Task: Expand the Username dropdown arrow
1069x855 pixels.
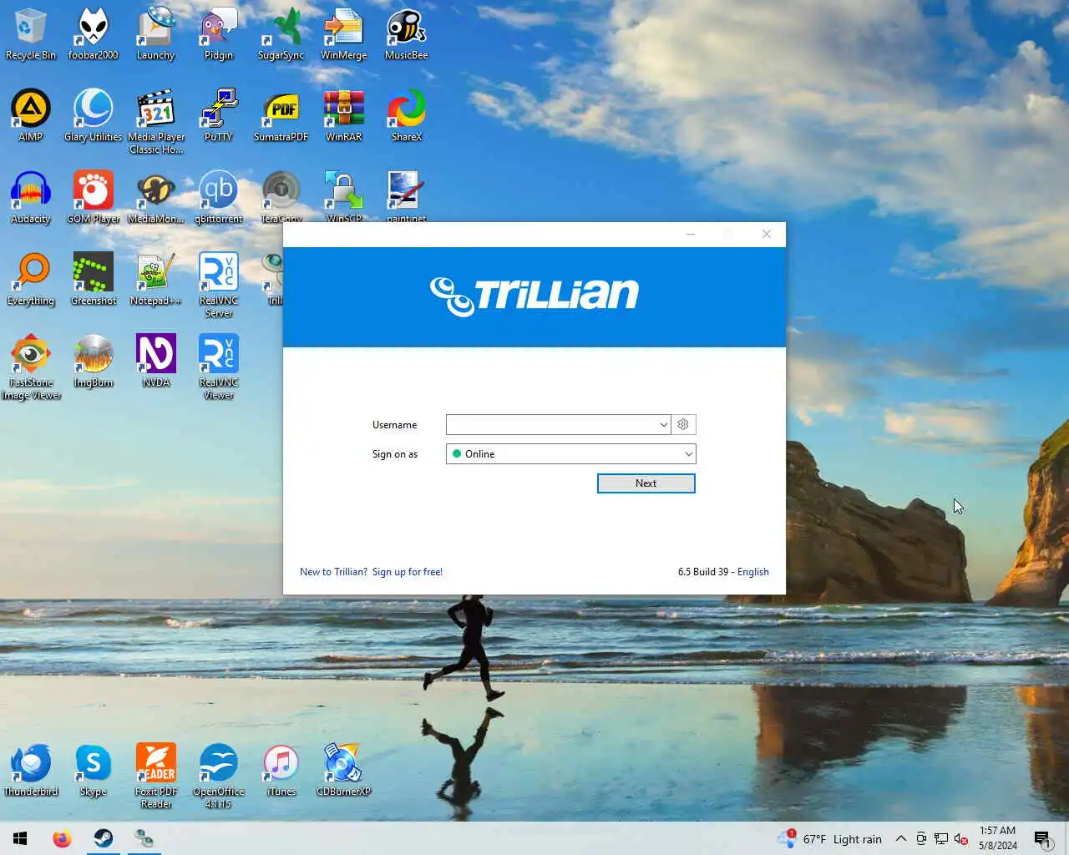Action: point(663,424)
